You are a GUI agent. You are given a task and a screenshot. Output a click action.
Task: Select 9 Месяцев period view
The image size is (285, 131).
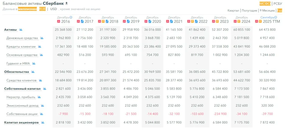coord(267,11)
